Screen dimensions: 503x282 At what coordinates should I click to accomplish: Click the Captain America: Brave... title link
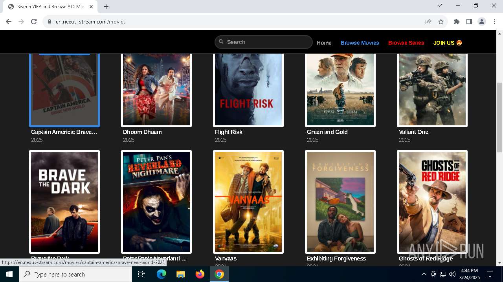pyautogui.click(x=64, y=132)
